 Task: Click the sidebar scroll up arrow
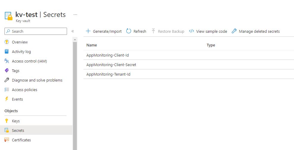(x=75, y=40)
